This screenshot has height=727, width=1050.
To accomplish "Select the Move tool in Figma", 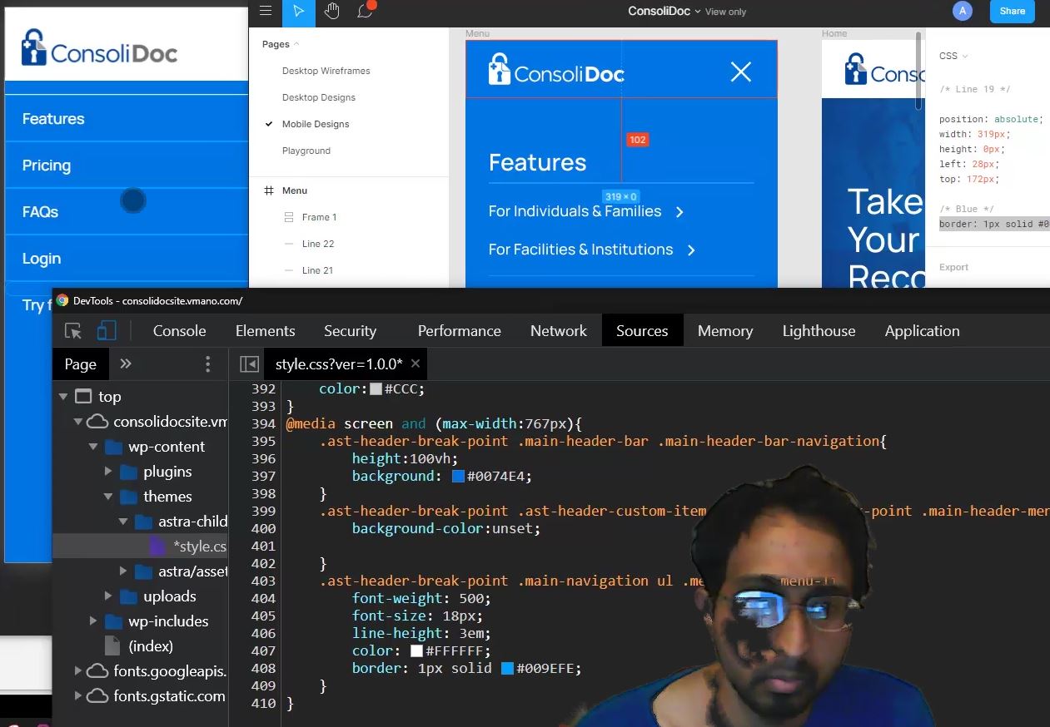I will 299,11.
